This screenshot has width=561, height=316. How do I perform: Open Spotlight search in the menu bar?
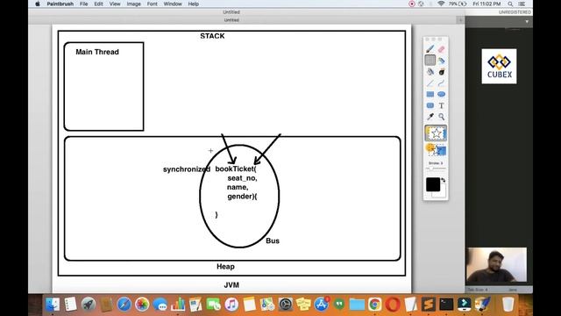[510, 4]
